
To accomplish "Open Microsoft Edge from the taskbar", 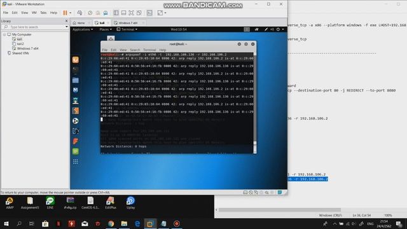I will tap(137, 223).
